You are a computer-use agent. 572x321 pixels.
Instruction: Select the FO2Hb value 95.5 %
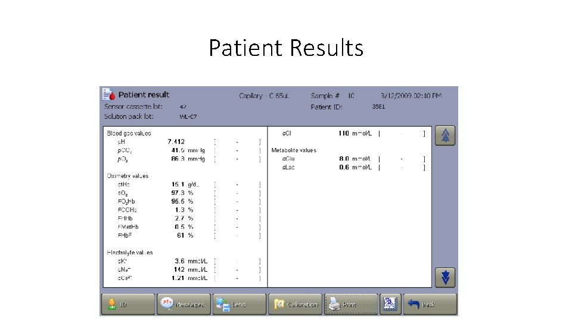coord(182,202)
